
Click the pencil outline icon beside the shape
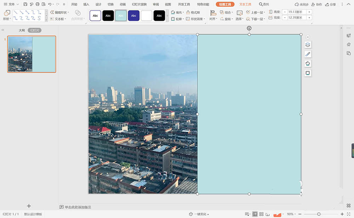308,54
